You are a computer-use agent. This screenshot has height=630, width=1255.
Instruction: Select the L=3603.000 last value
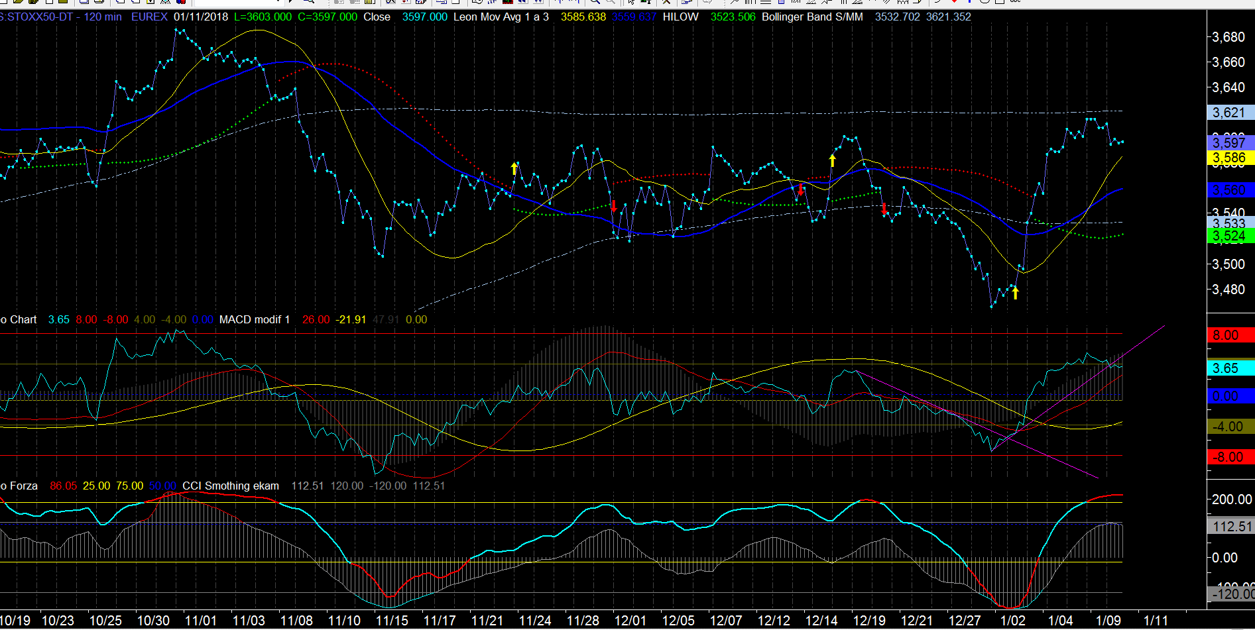(x=263, y=17)
